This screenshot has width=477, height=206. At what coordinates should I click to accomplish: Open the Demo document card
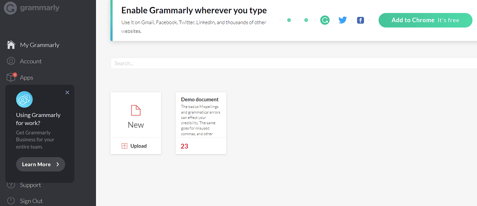201,123
